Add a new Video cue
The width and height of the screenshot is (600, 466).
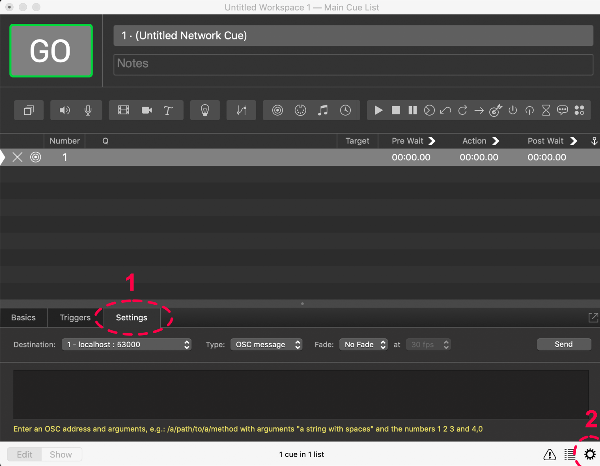point(123,110)
